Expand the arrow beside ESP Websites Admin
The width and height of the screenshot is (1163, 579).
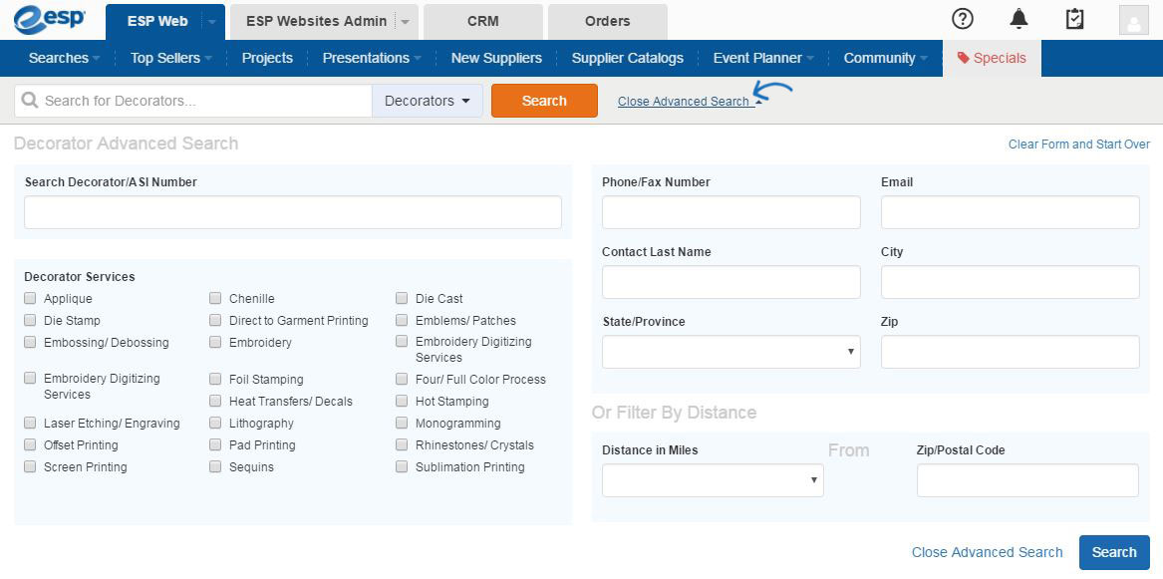pos(405,22)
